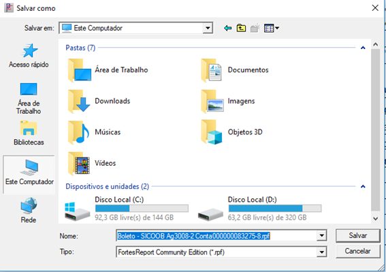Click scrollbar up arrow in file list
The height and width of the screenshot is (272, 386).
coord(375,44)
